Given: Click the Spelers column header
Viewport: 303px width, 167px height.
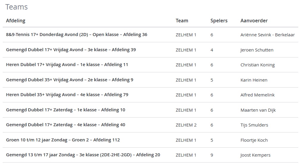Looking at the screenshot, I should [x=219, y=21].
